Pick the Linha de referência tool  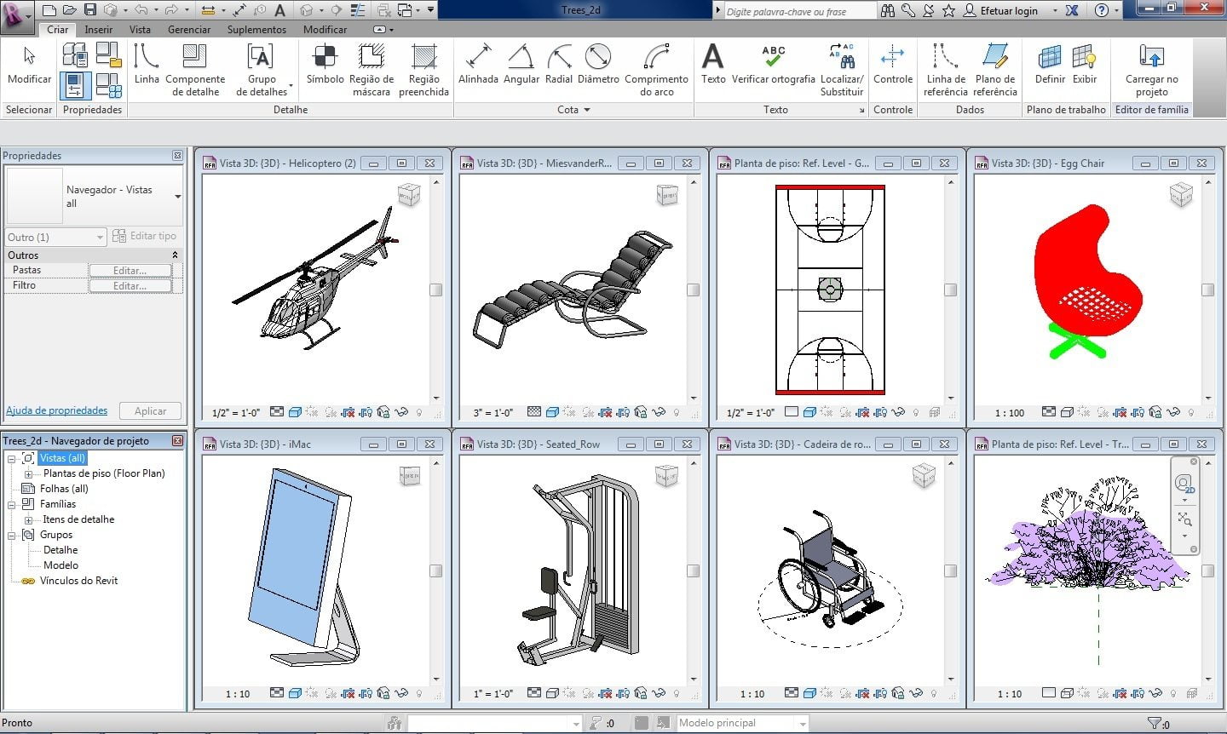click(945, 70)
